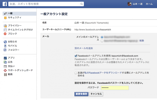Viewport: 157px width, 100px height.
Task: Click the RSS icon beside フォロワー
Action: click(5, 50)
